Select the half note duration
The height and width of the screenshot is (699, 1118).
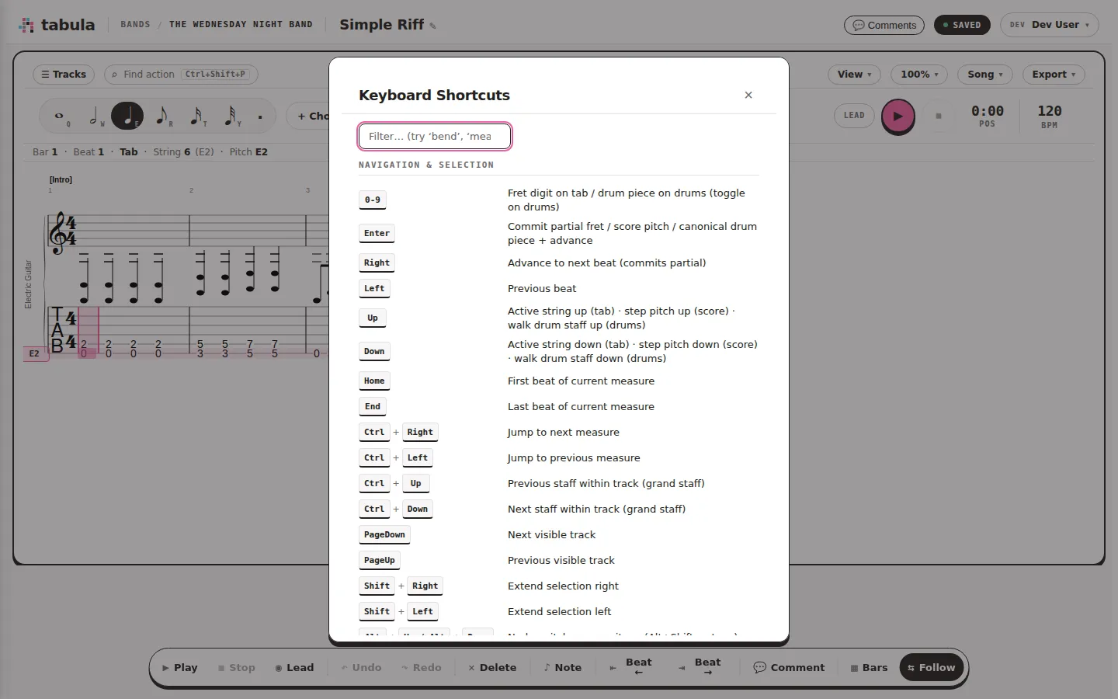[94, 116]
